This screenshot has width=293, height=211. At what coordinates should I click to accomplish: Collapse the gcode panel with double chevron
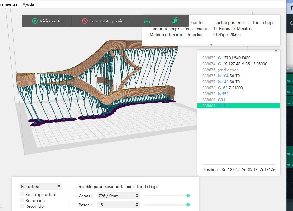276,51
